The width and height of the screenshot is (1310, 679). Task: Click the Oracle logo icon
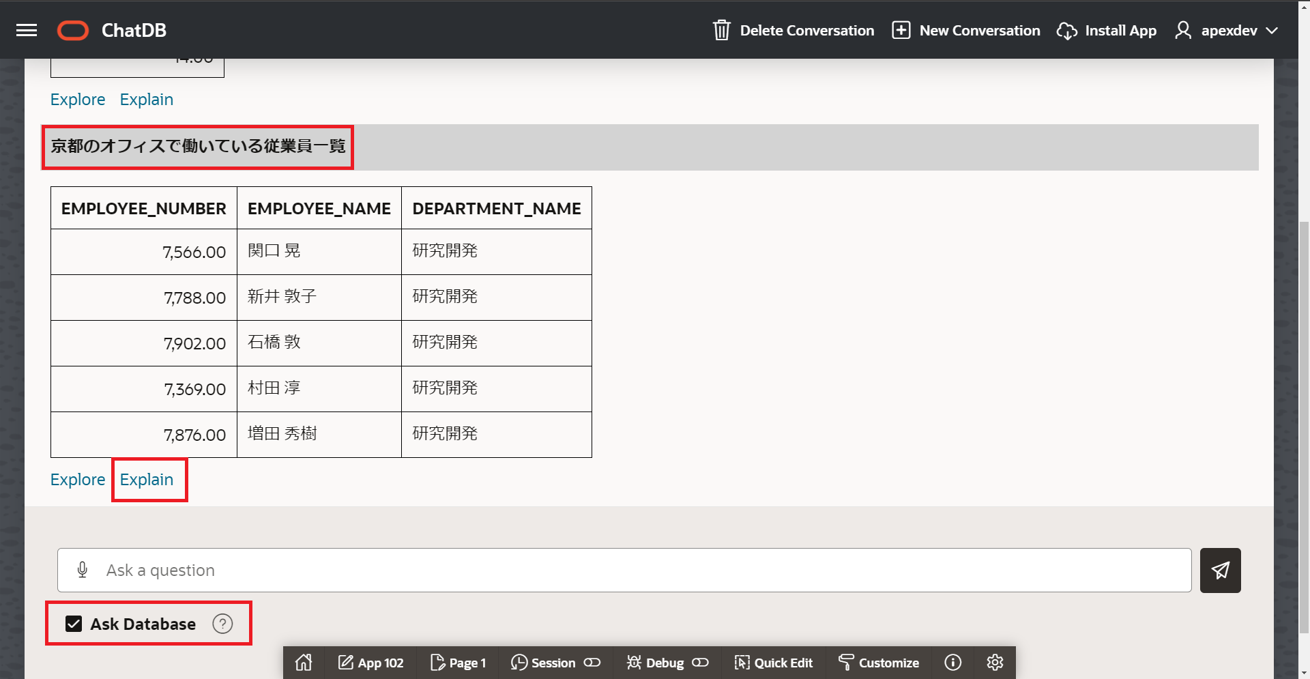pos(73,30)
